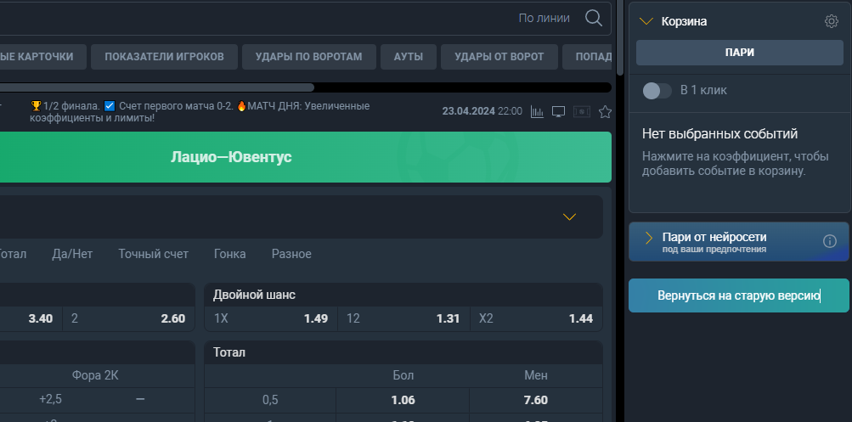Click the 'Нет выбранных событий' message
This screenshot has height=422, width=852.
(x=720, y=133)
